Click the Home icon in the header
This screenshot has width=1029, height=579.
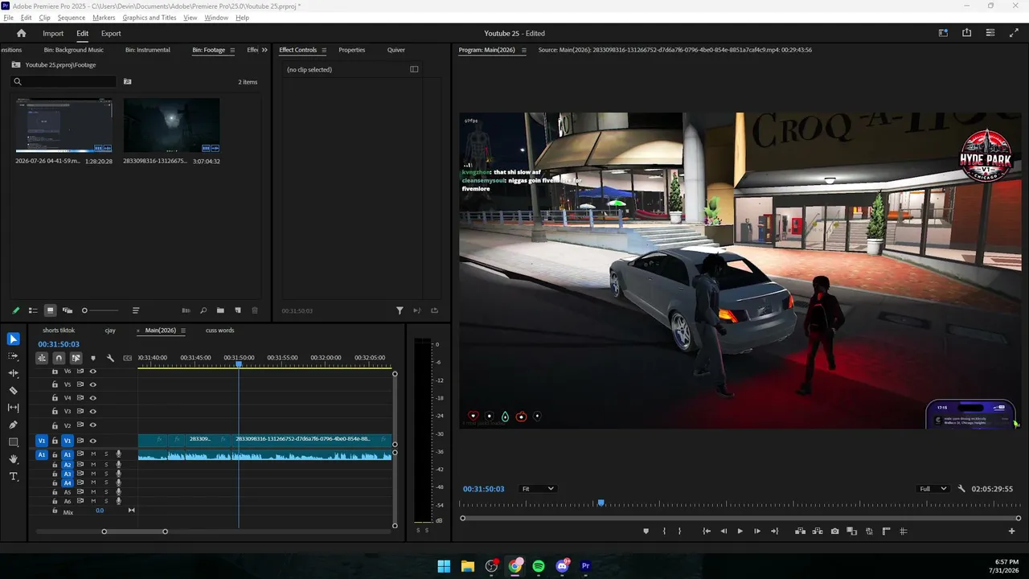pos(22,33)
